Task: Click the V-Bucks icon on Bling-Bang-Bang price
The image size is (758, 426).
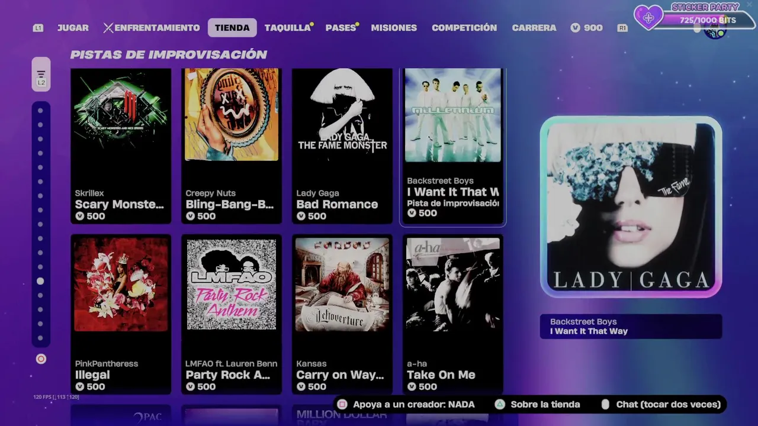Action: pos(190,217)
